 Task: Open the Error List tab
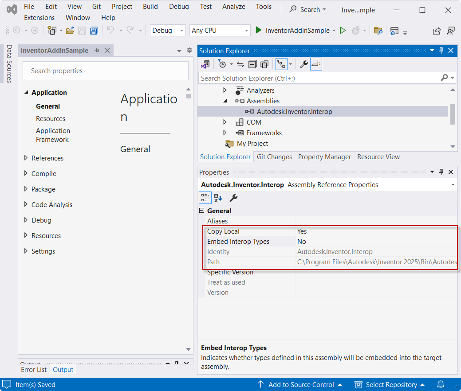click(x=34, y=370)
